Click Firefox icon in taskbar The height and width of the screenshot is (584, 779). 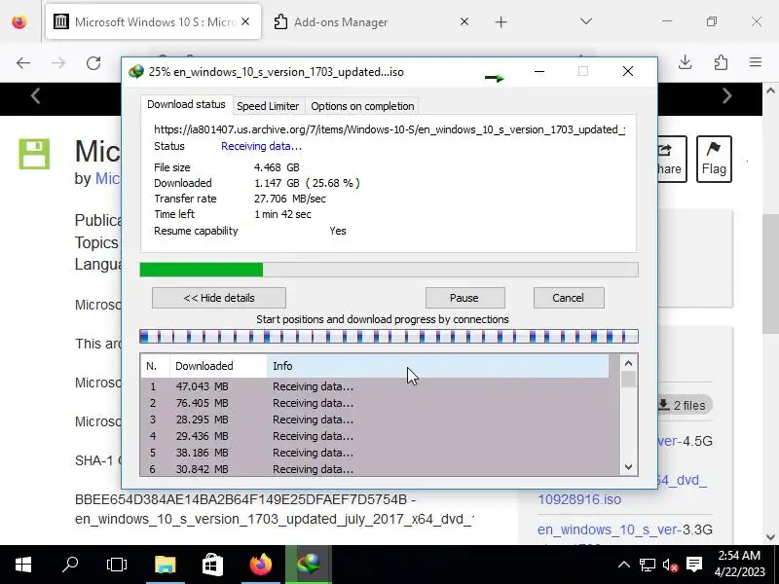pyautogui.click(x=261, y=565)
